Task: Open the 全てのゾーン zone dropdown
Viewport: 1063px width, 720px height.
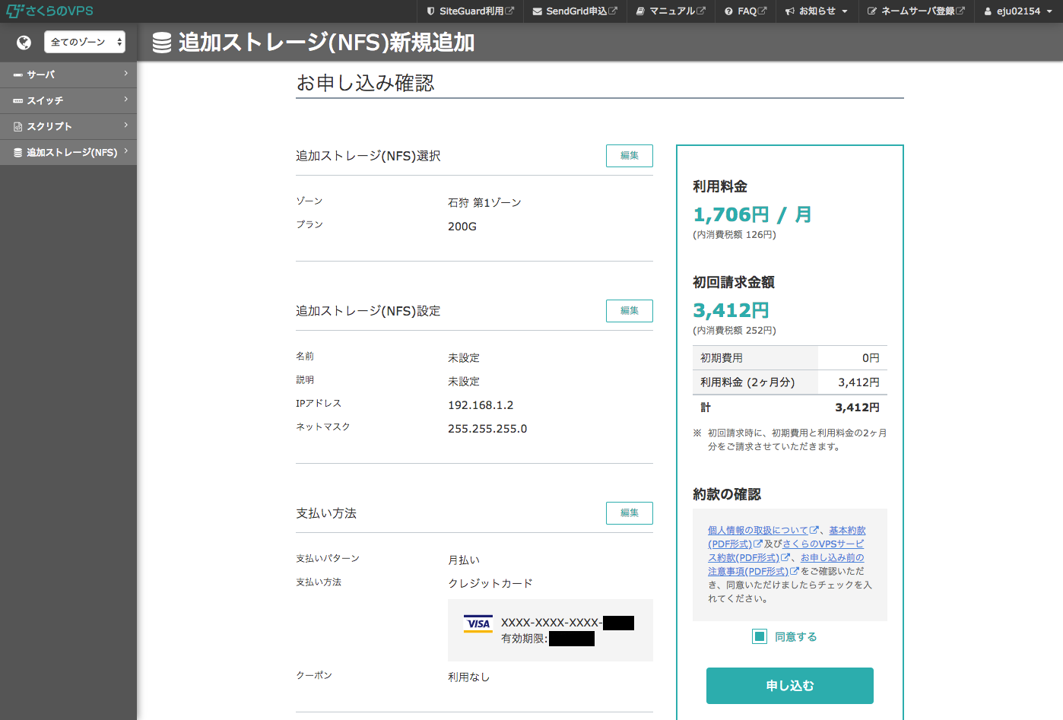Action: pyautogui.click(x=84, y=42)
